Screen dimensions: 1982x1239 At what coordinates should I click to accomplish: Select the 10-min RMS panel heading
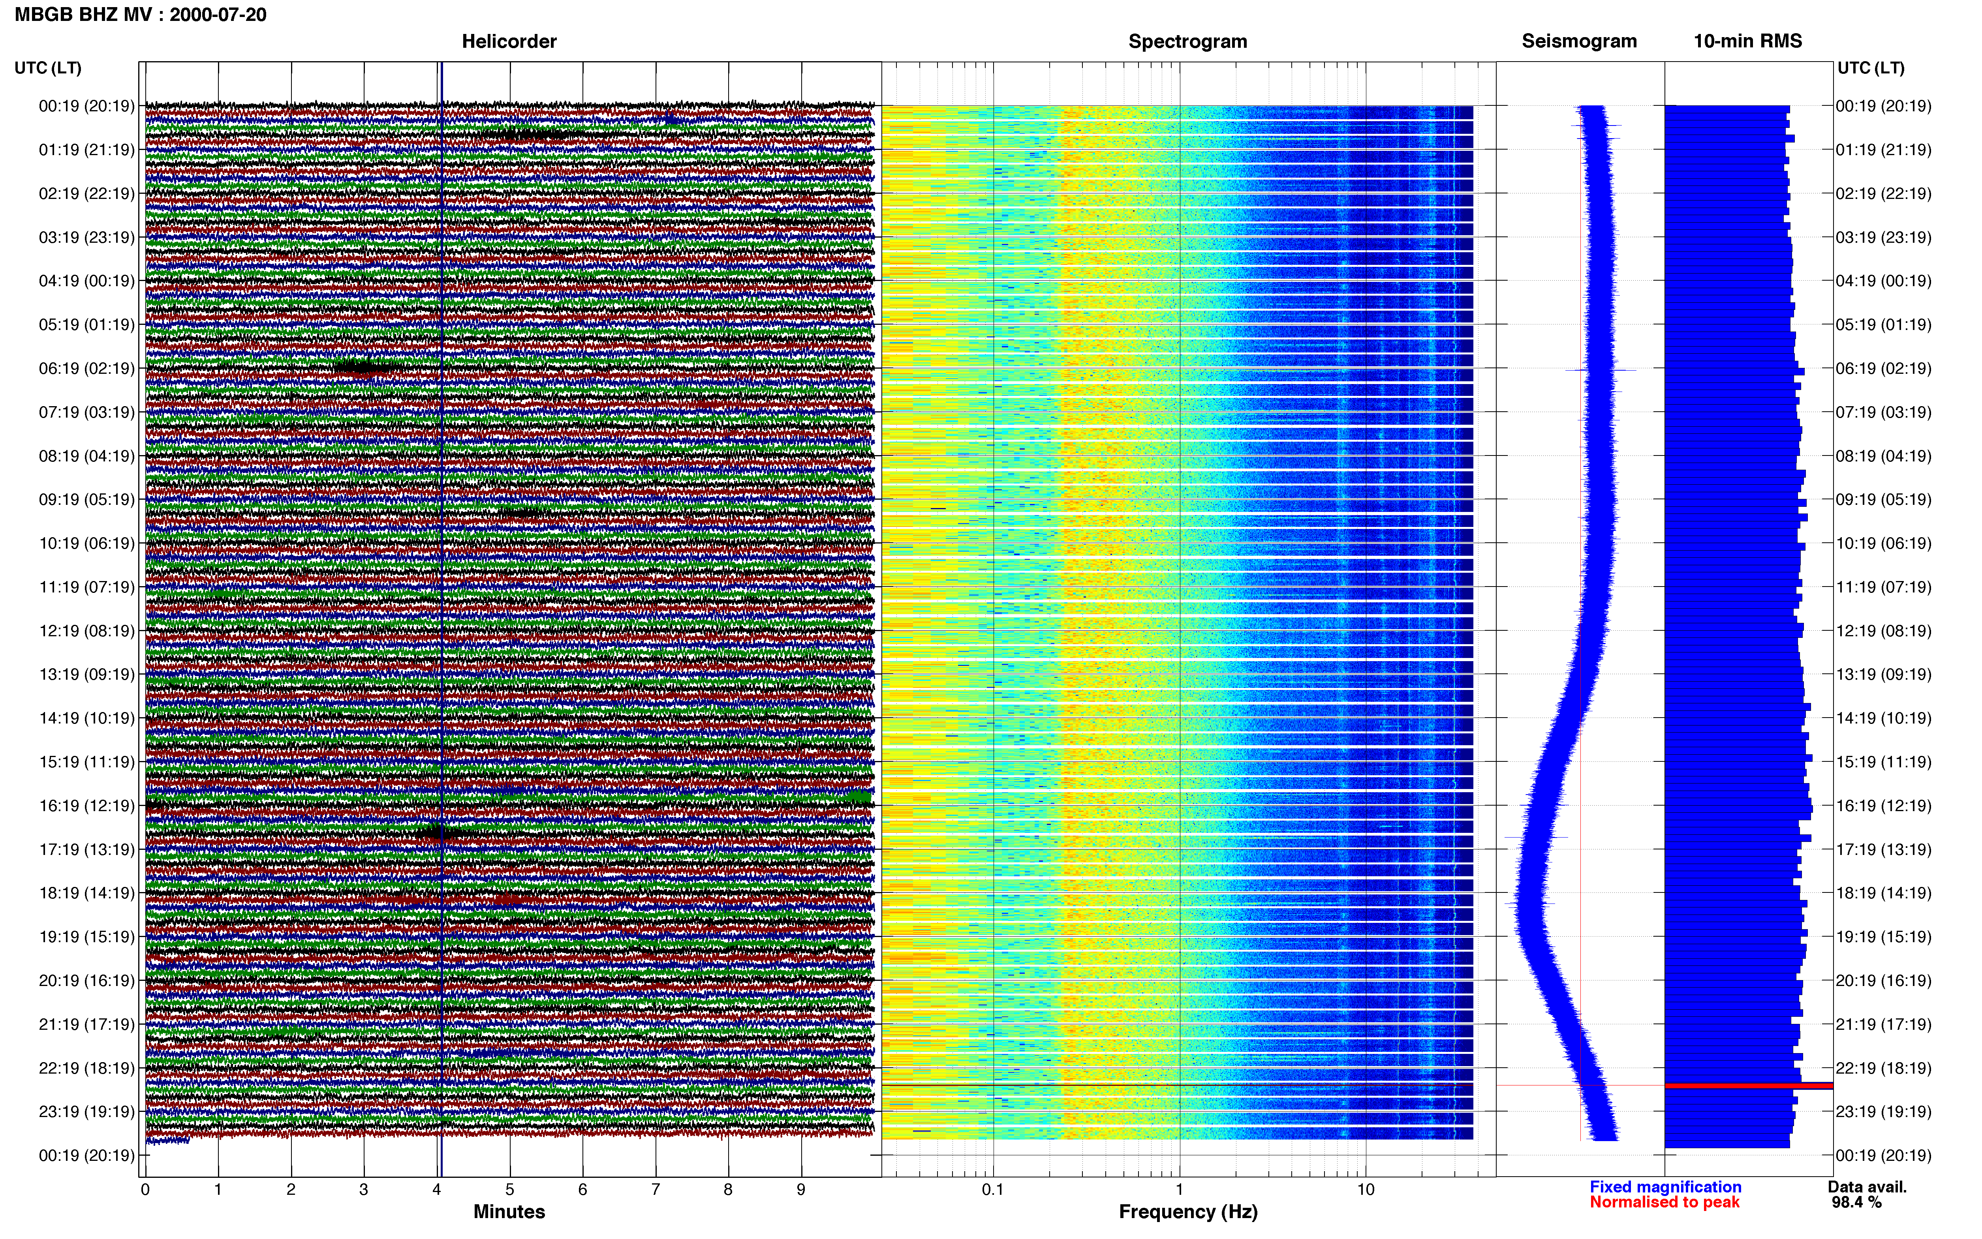coord(1747,41)
